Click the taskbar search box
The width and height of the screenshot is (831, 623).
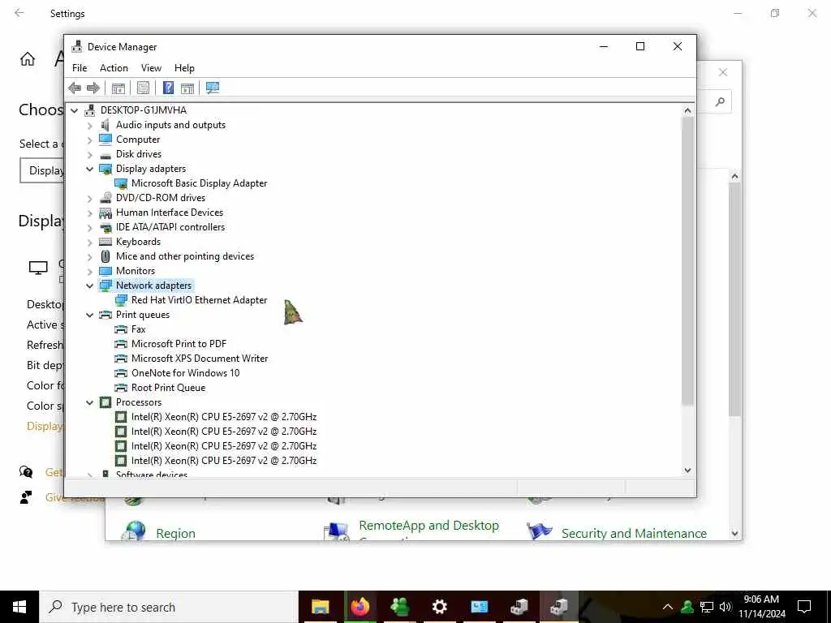169,607
